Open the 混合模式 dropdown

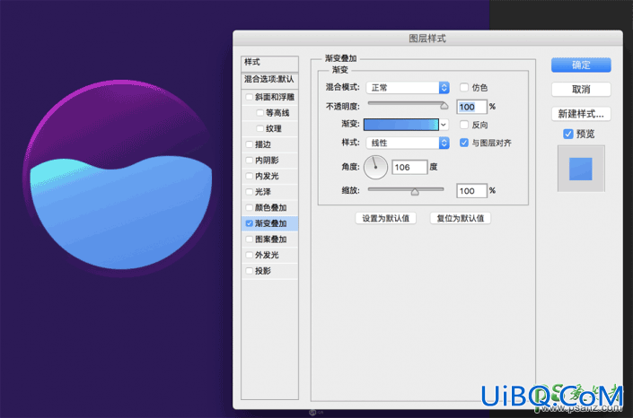[x=408, y=88]
